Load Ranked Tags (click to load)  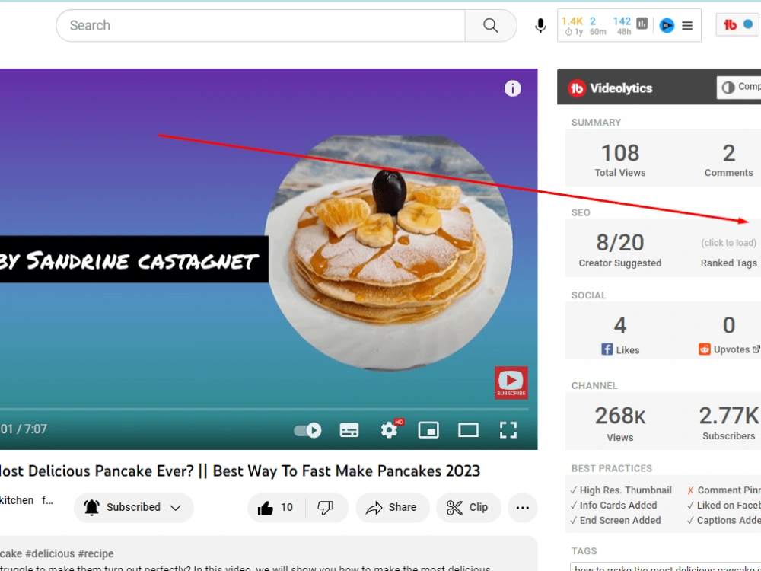pyautogui.click(x=728, y=243)
